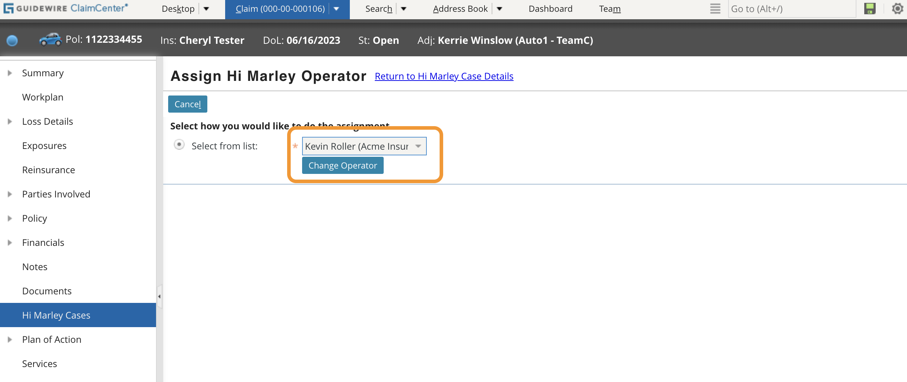Image resolution: width=907 pixels, height=382 pixels.
Task: Follow the Return to Hi Marley Case Details link
Action: click(444, 76)
